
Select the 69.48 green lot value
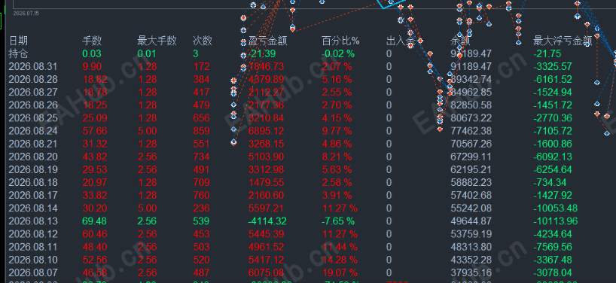92,221
